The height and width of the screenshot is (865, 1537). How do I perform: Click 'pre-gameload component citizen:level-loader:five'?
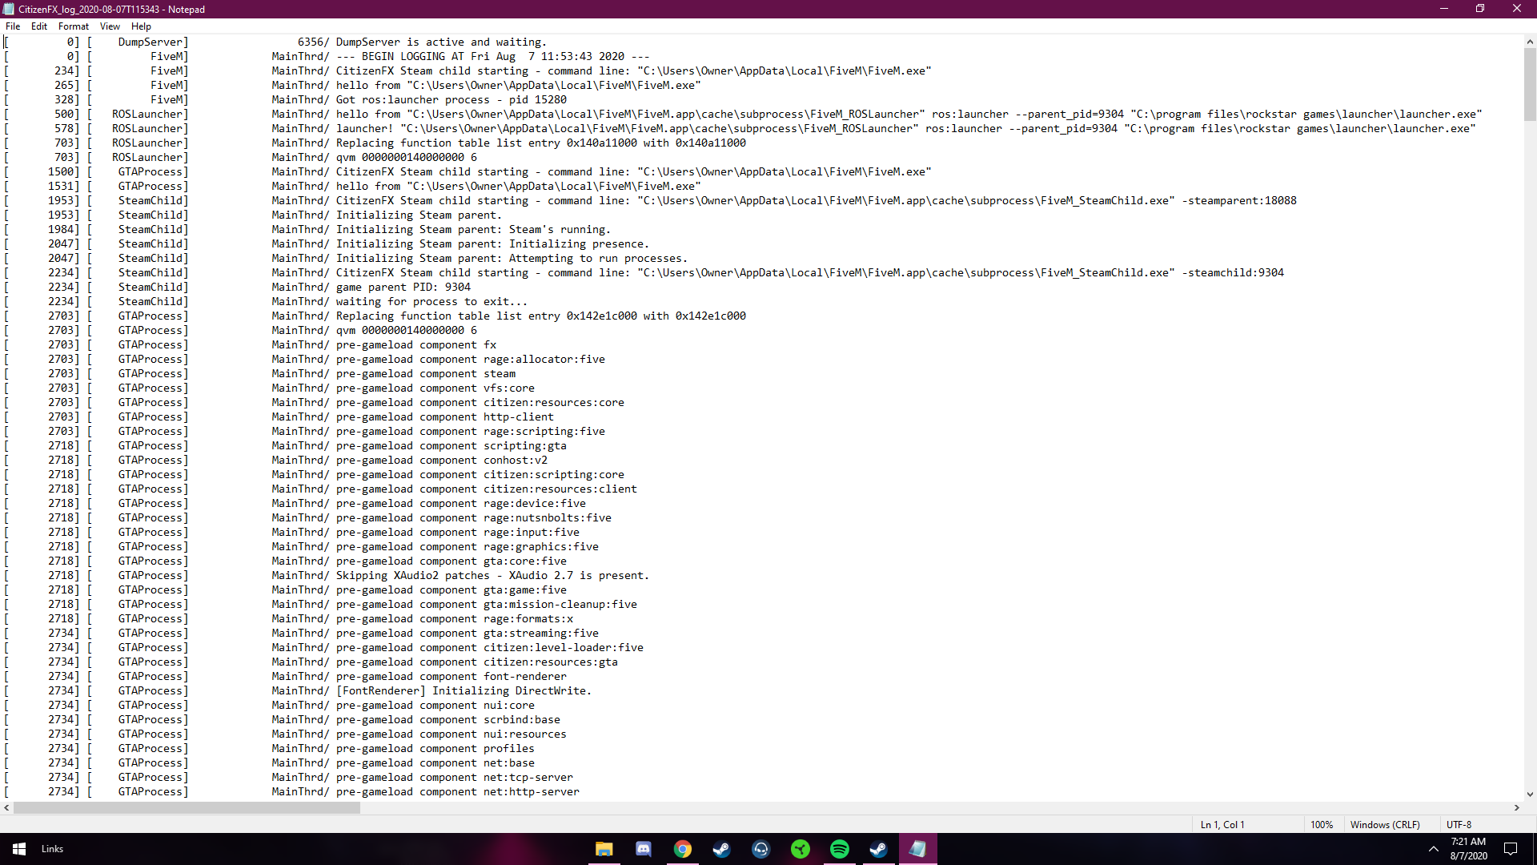coord(489,648)
